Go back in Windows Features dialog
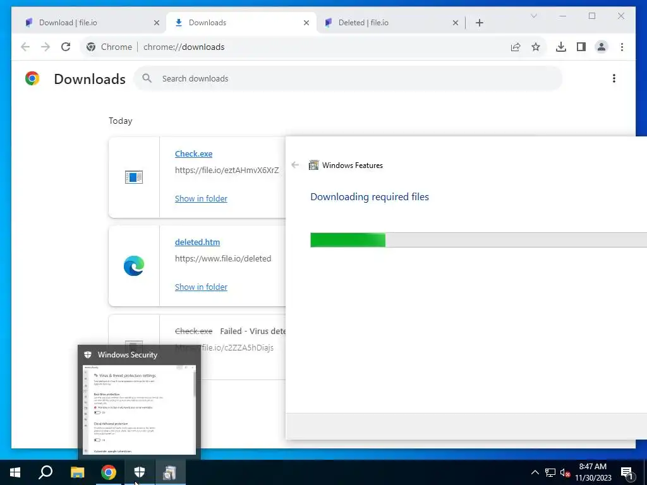 pos(295,165)
